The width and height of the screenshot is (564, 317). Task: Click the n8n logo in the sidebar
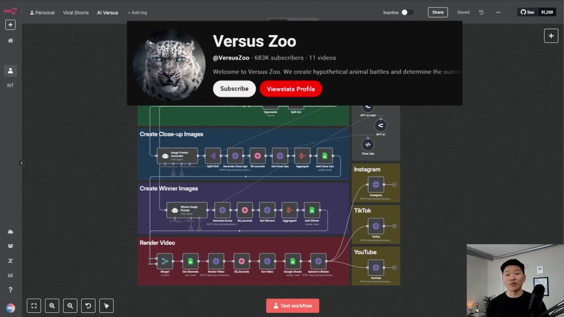click(x=10, y=11)
